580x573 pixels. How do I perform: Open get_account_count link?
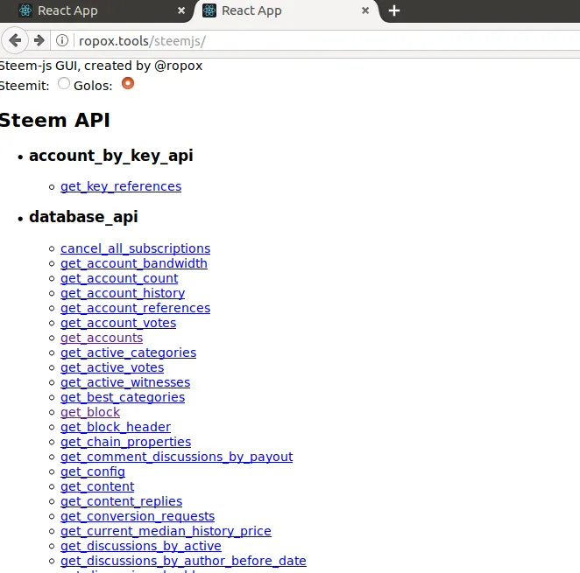pos(119,278)
